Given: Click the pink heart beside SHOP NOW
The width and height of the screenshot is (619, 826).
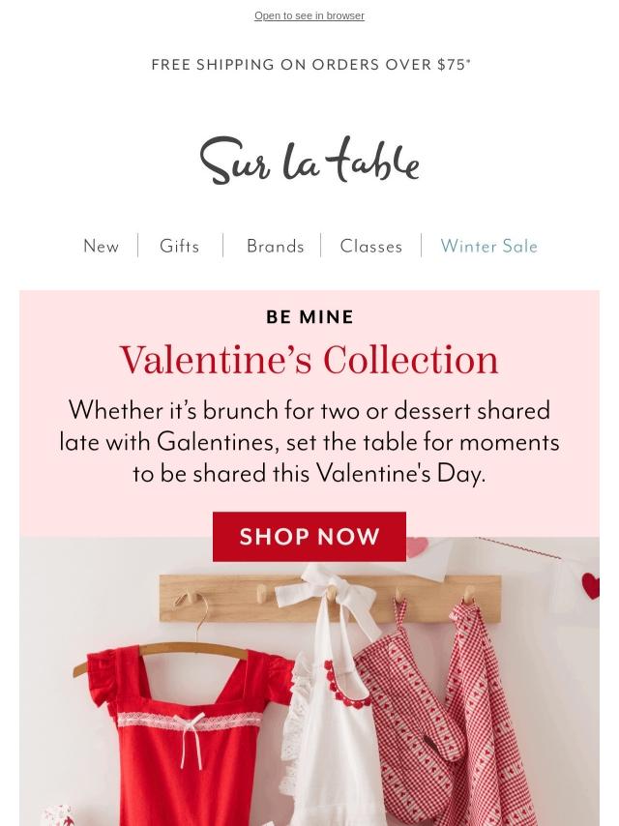Looking at the screenshot, I should pyautogui.click(x=416, y=545).
